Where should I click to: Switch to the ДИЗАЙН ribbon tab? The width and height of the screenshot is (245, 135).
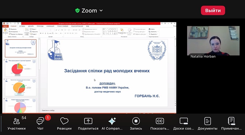(31, 26)
